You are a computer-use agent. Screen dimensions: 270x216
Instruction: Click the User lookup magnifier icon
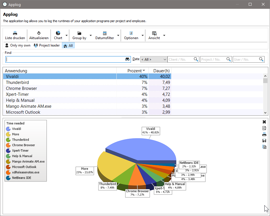click(x=261, y=59)
